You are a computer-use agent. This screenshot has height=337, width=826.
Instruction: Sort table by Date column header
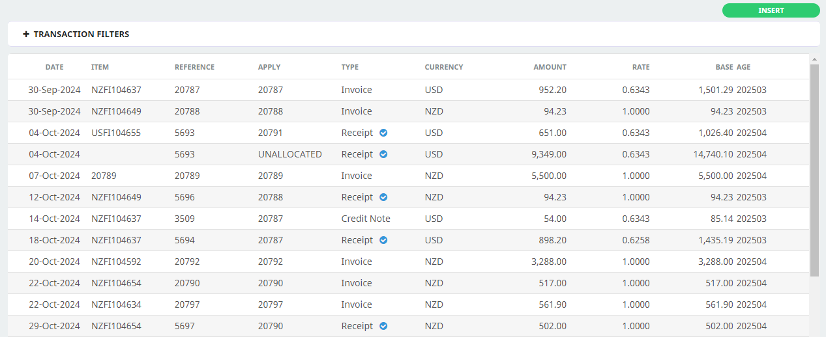[55, 67]
